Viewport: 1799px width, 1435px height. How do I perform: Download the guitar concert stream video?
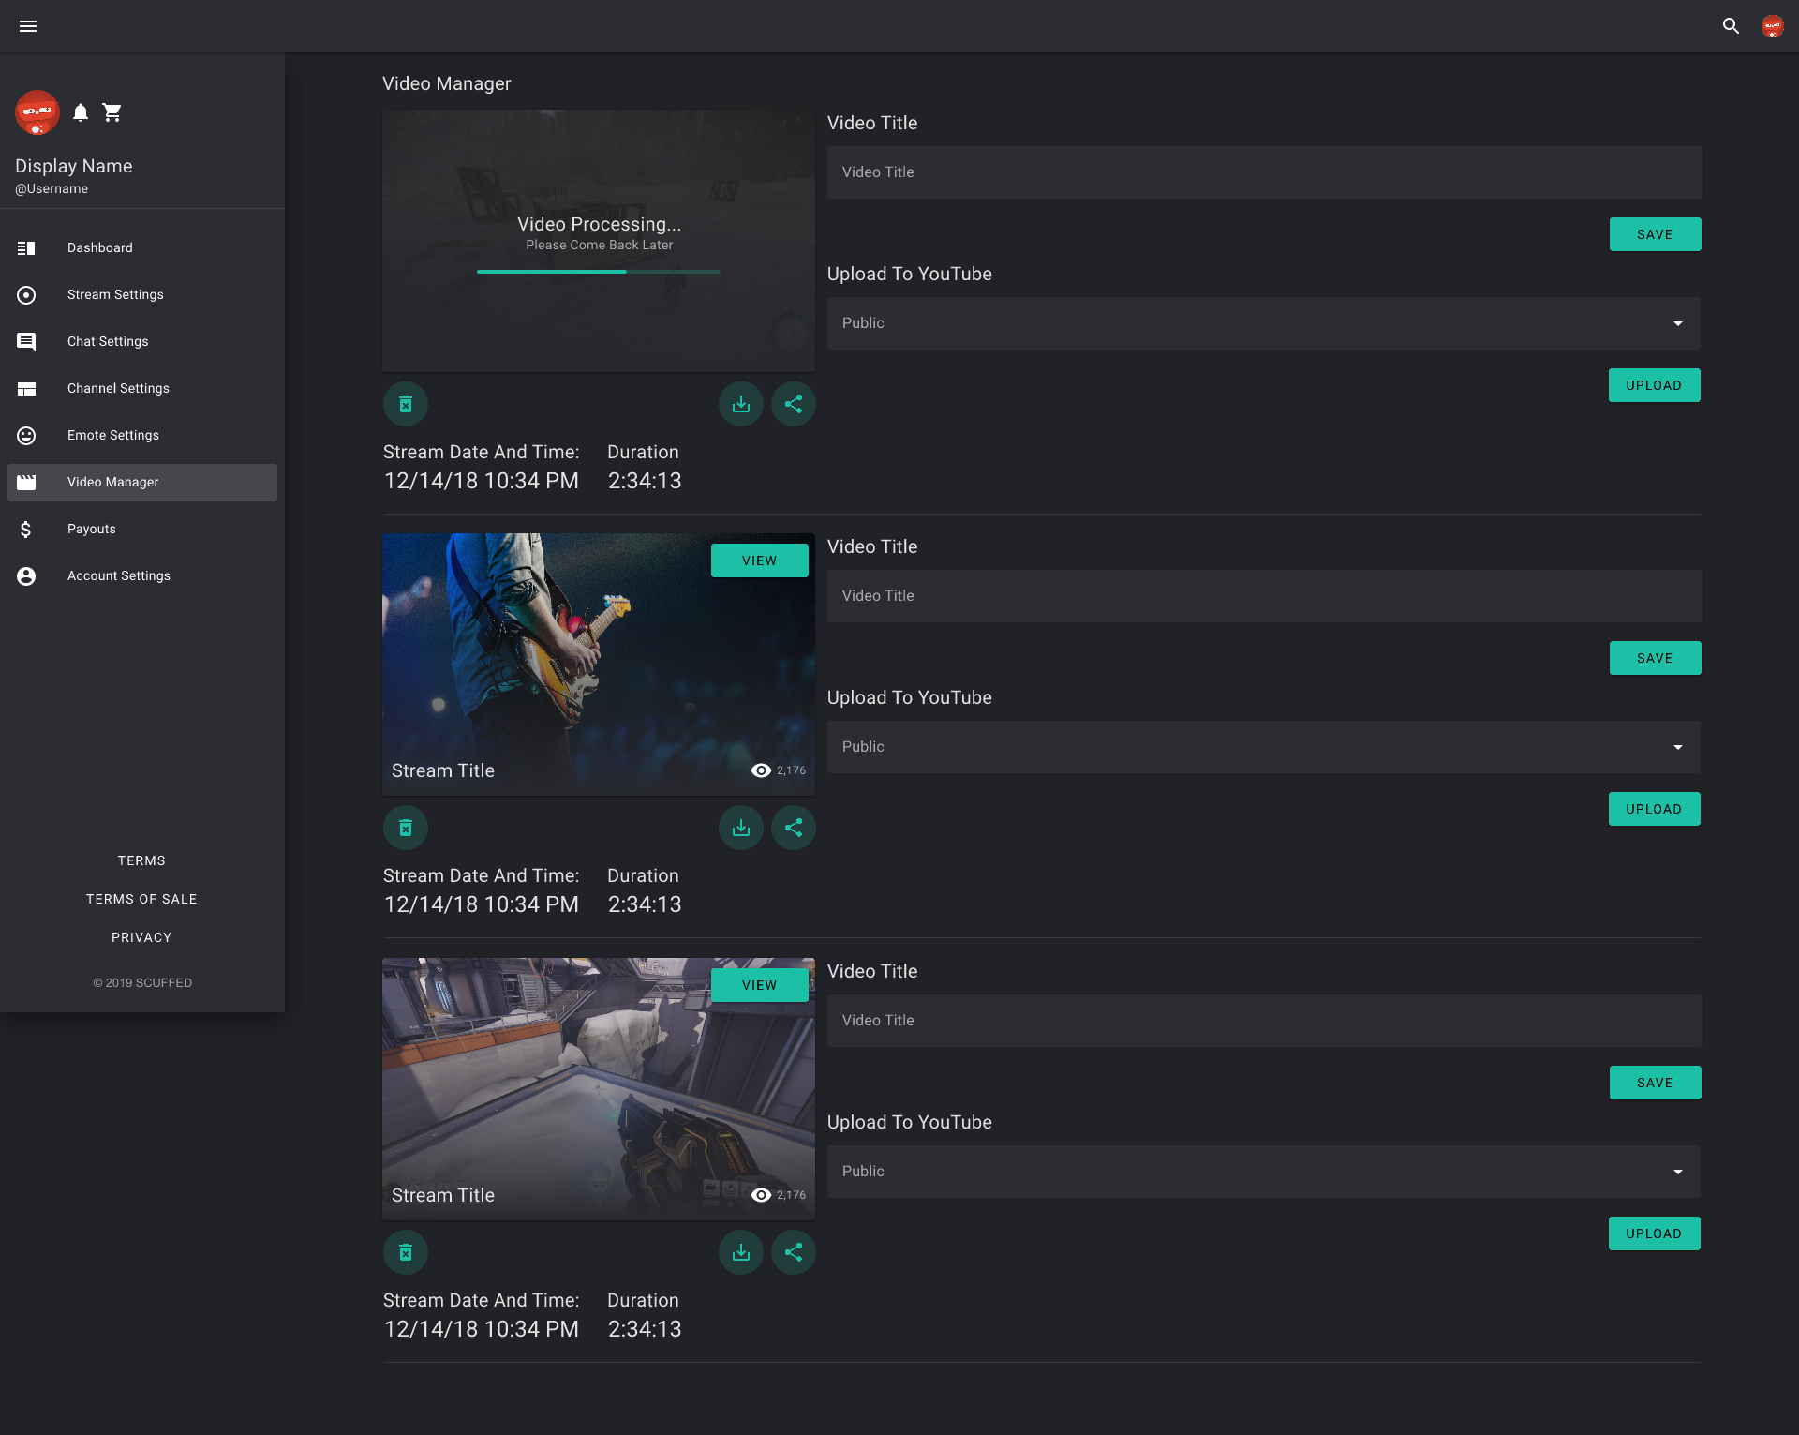pyautogui.click(x=740, y=828)
